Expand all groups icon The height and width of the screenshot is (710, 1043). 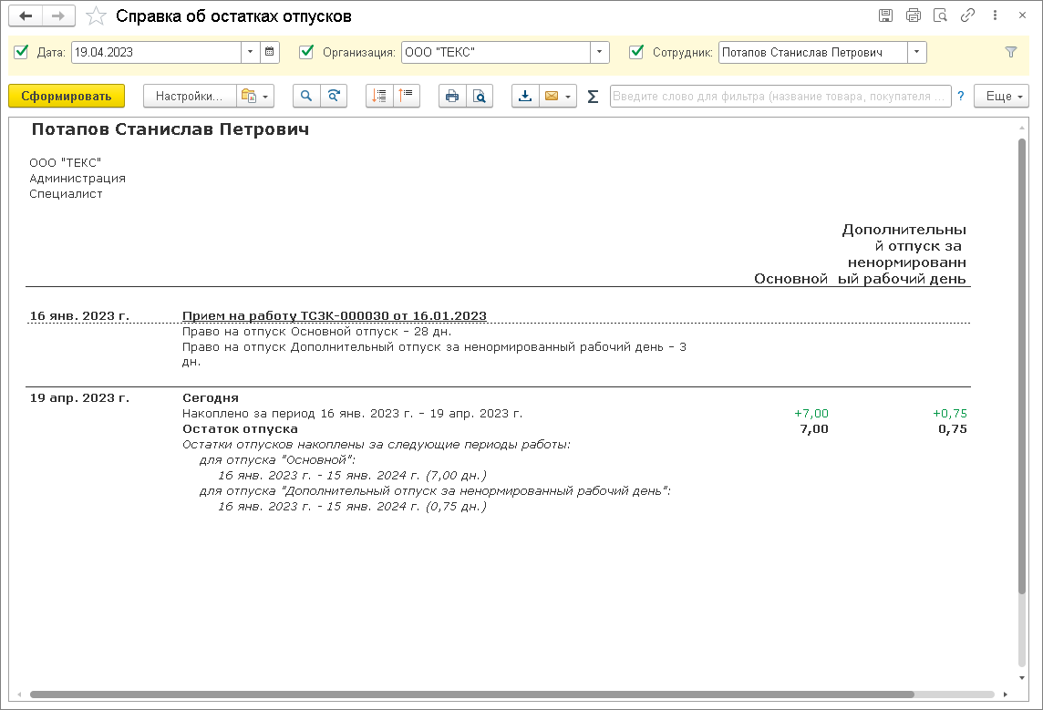(379, 96)
